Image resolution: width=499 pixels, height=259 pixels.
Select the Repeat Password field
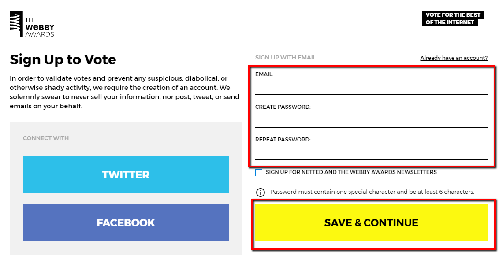tap(371, 152)
